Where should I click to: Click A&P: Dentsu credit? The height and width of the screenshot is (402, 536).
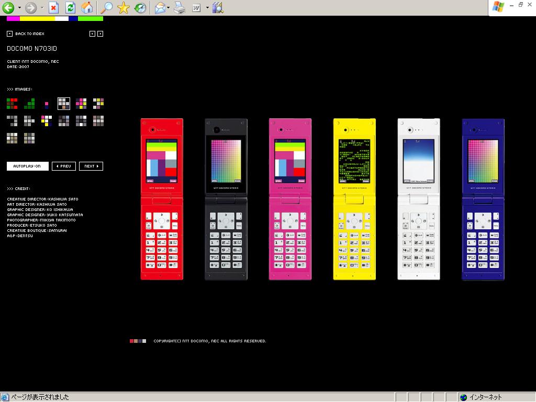(20, 236)
